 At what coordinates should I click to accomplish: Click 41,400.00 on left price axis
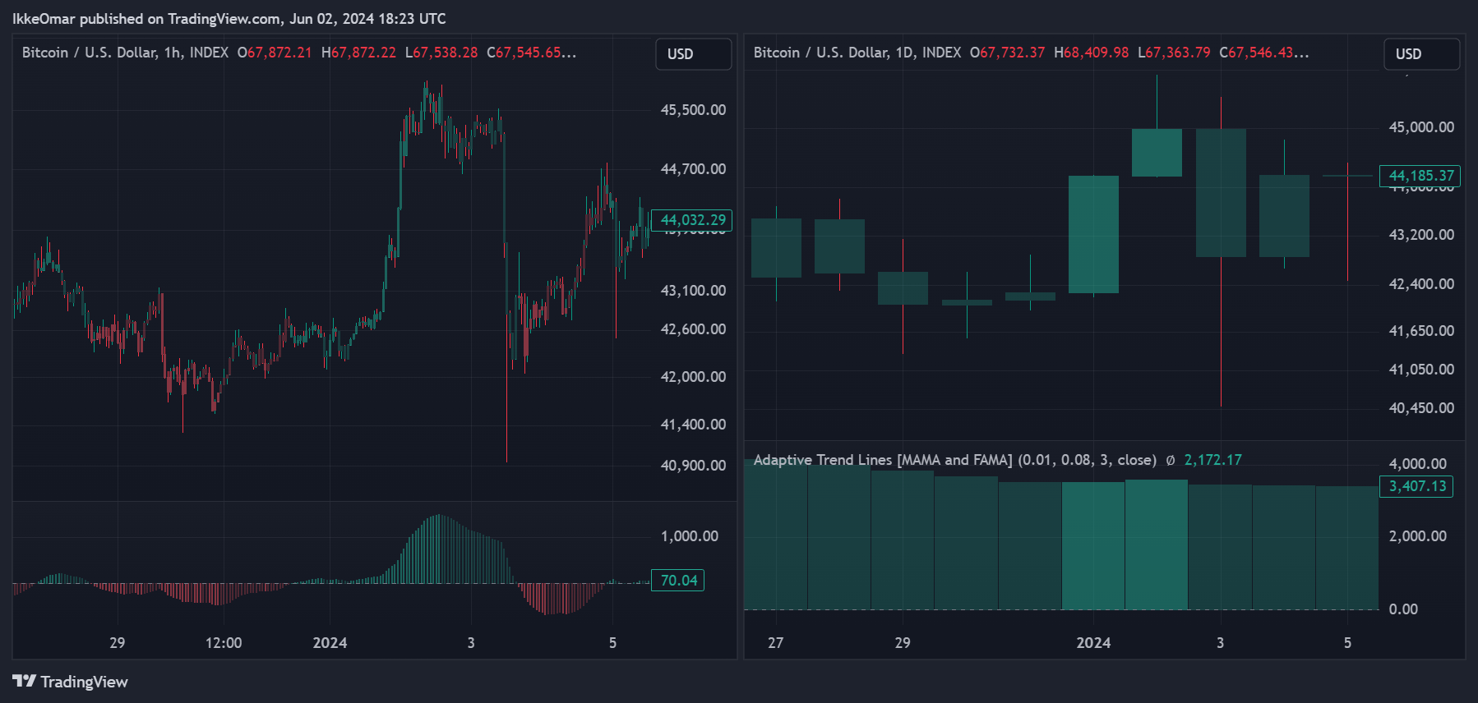coord(693,425)
